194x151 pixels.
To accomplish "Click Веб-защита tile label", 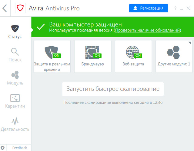I will (x=133, y=64).
